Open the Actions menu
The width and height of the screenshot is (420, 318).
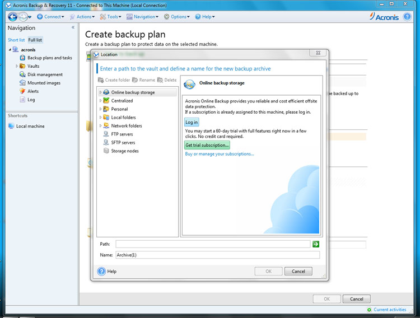(x=82, y=17)
